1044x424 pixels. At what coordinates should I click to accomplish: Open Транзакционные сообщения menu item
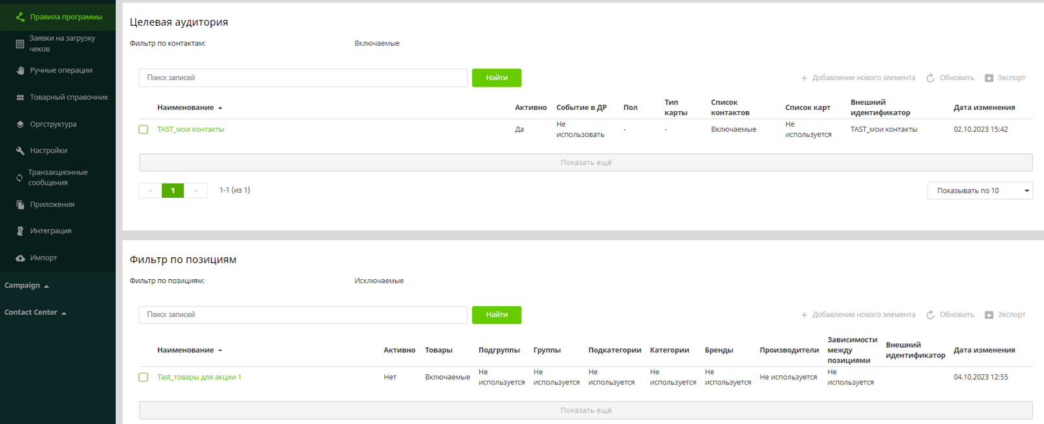(58, 178)
